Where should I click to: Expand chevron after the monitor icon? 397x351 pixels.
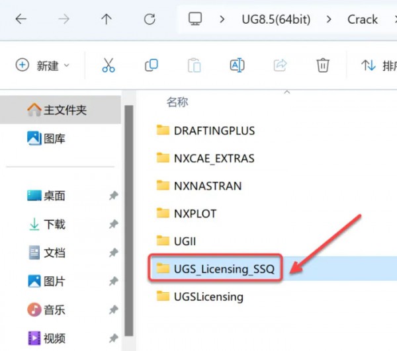[222, 19]
